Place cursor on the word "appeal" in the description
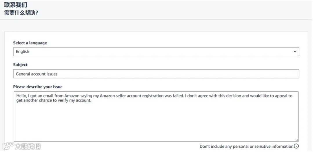Image resolution: width=313 pixels, height=152 pixels. pos(280,96)
